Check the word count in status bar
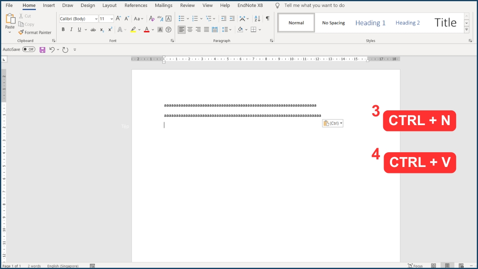The height and width of the screenshot is (269, 478). [33, 266]
